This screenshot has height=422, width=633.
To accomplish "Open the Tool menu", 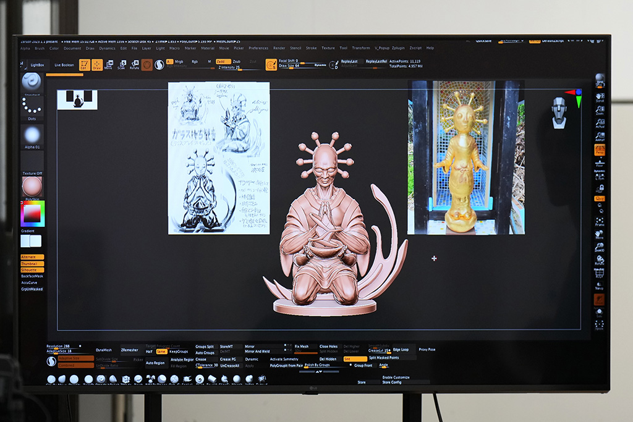I will (344, 48).
